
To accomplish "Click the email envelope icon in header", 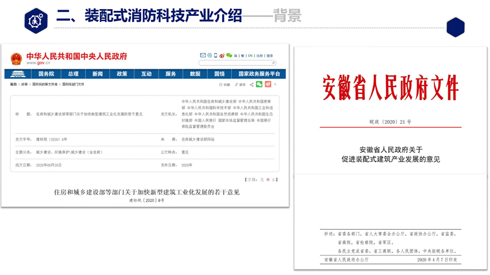I will 202,56.
